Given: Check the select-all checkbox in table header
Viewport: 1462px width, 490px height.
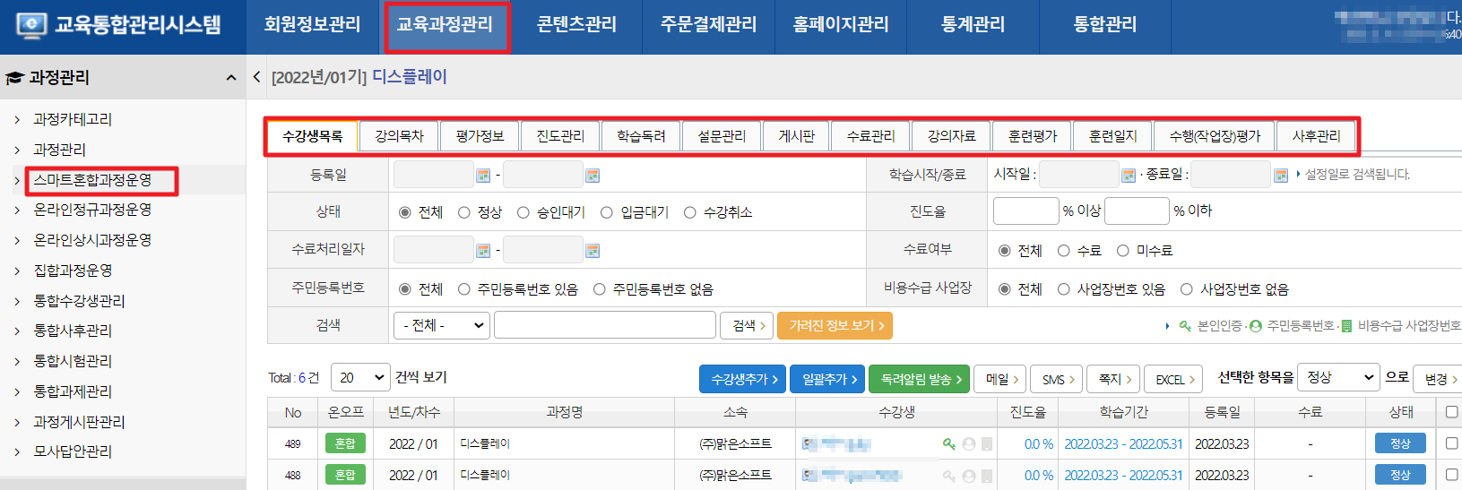Looking at the screenshot, I should pyautogui.click(x=1451, y=412).
